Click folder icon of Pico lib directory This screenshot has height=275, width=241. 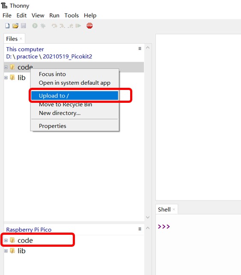(12, 251)
